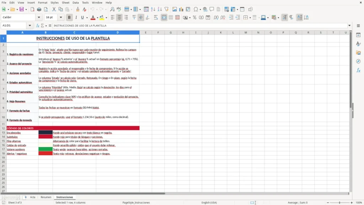Click the Clone Formatting paintbrush icon
The image size is (364, 205).
pyautogui.click(x=77, y=9)
